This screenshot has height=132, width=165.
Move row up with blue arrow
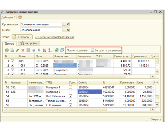point(34,50)
